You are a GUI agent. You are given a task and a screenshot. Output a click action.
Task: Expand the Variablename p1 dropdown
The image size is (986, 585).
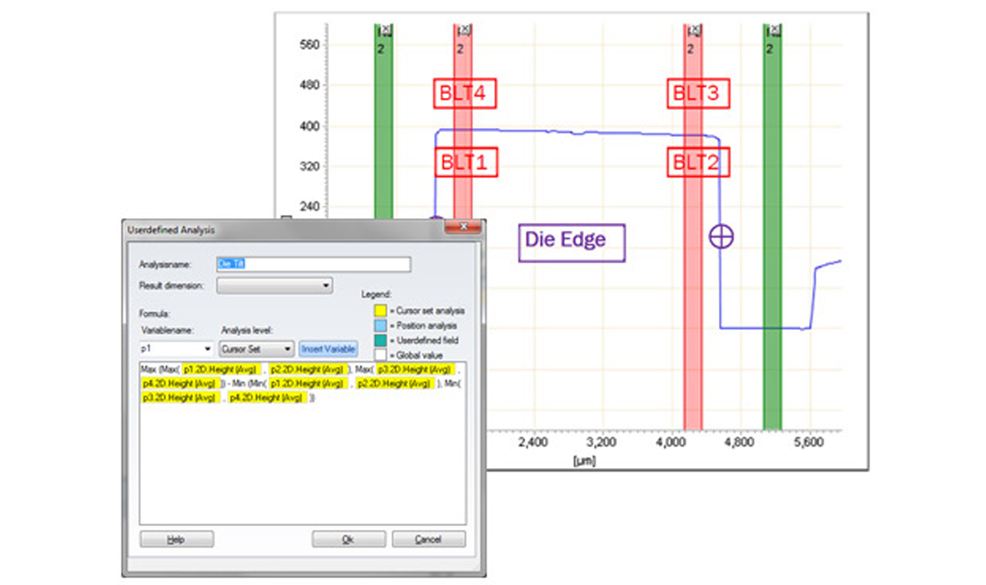[207, 349]
